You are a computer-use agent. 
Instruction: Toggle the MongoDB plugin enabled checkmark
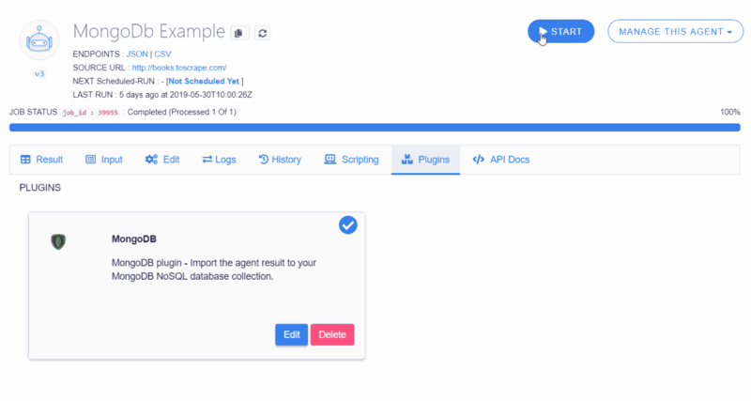[348, 225]
